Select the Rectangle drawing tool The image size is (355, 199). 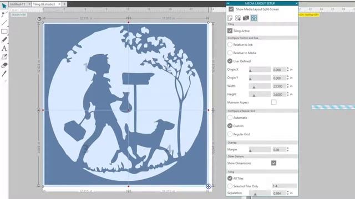[4, 32]
